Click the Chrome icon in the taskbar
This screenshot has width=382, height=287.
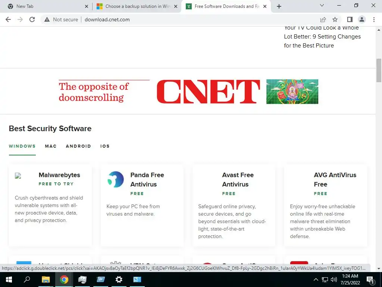click(64, 280)
